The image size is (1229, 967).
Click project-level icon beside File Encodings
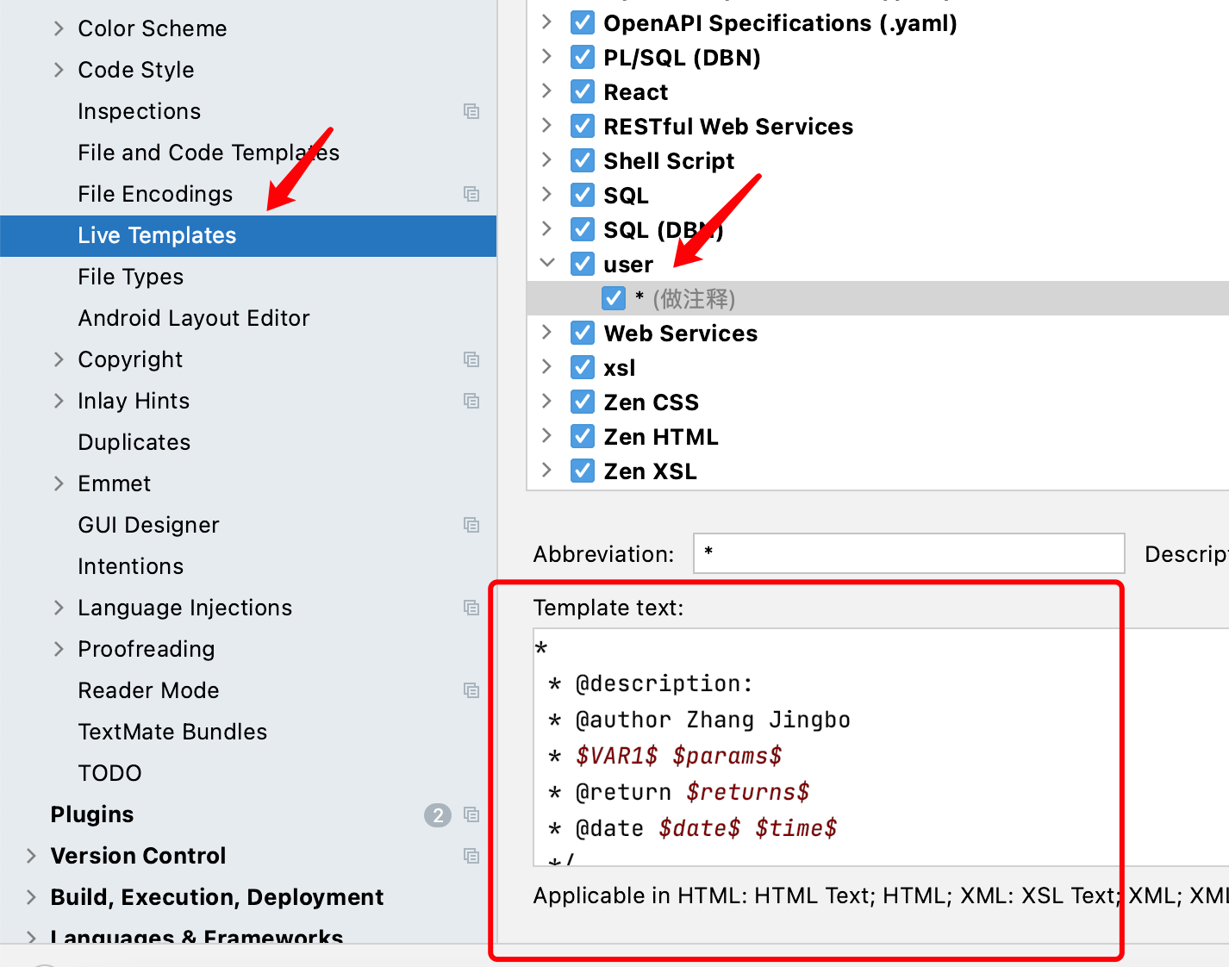tap(471, 194)
